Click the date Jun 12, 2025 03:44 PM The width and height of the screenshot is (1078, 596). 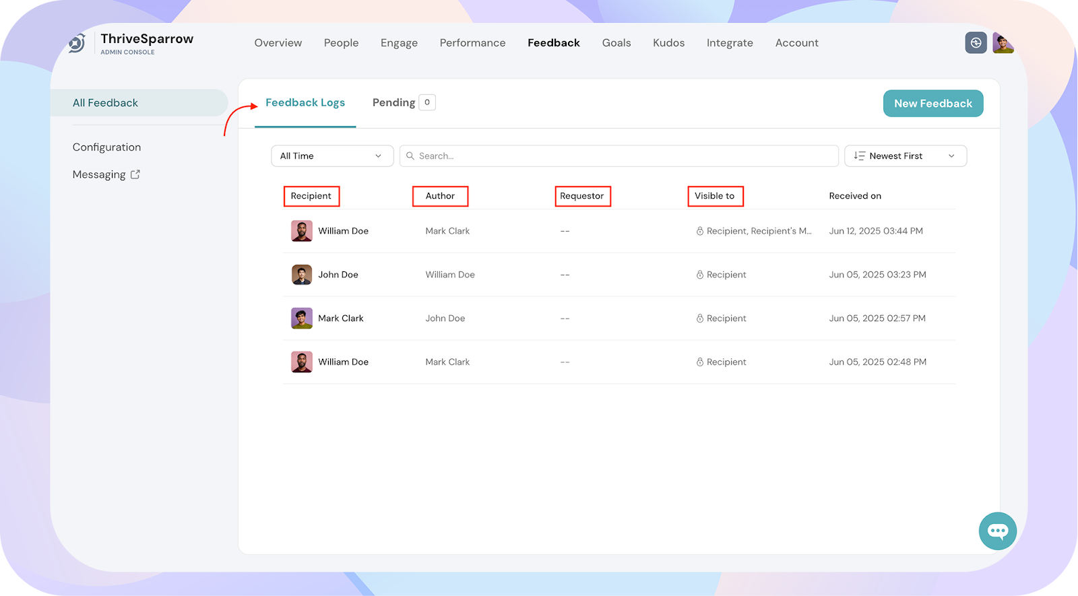(x=876, y=231)
